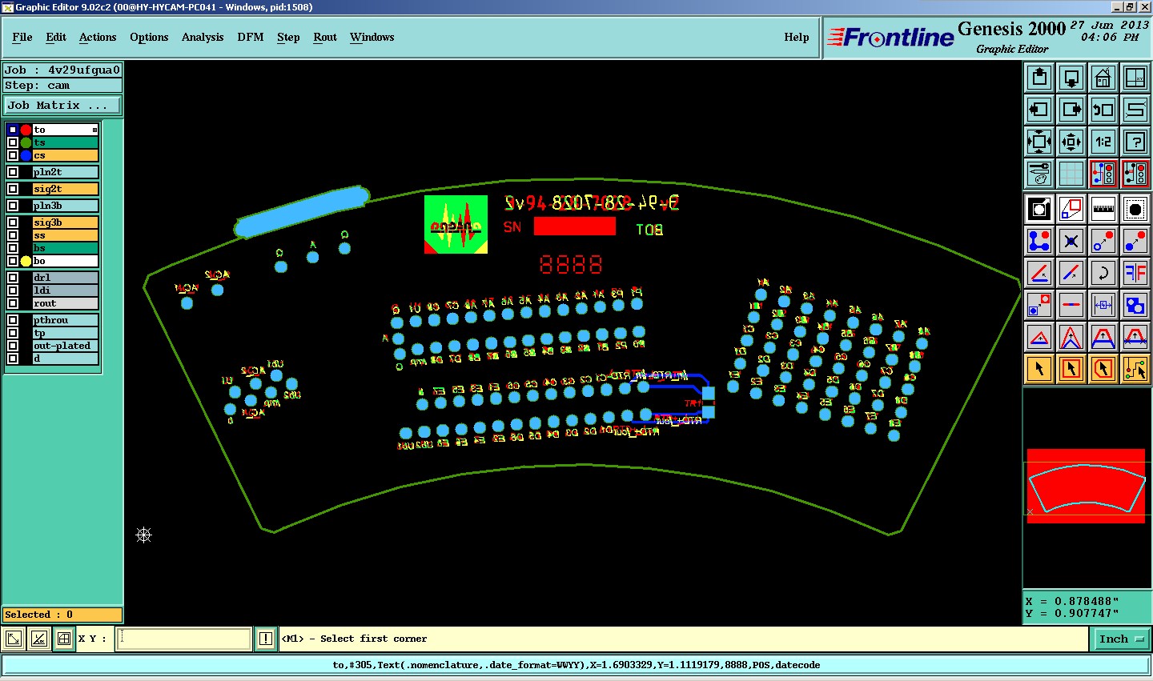This screenshot has width=1153, height=681.
Task: Toggle the checkbox for layer sig2t
Action: 13,189
